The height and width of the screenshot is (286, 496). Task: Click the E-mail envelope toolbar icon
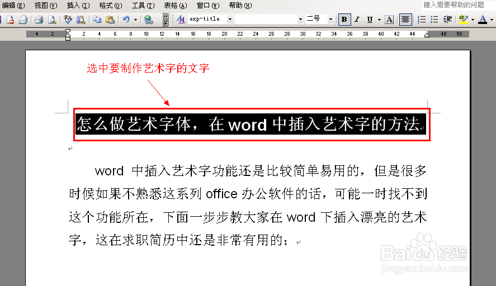coord(23,20)
